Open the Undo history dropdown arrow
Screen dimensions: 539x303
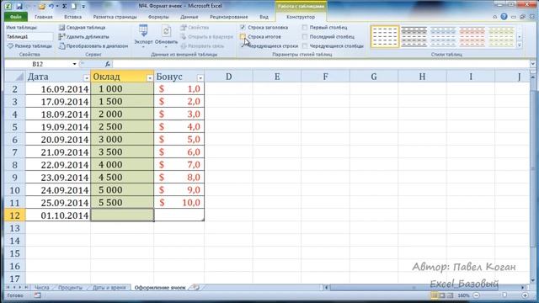pyautogui.click(x=56, y=6)
